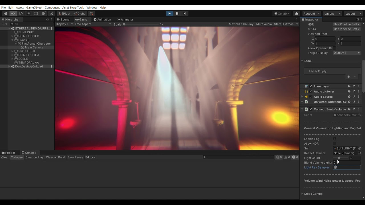Click the Light Ray Samples input field
Screen dimensions: 365x205
click(x=347, y=167)
